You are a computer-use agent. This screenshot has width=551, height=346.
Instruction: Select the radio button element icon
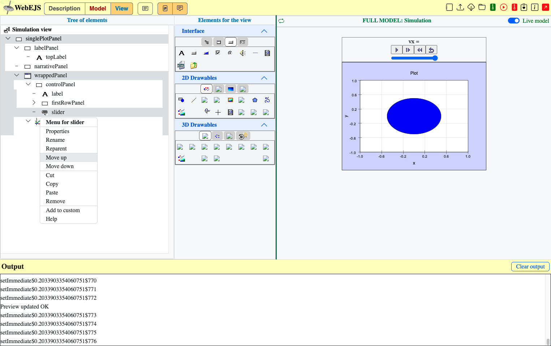click(230, 53)
